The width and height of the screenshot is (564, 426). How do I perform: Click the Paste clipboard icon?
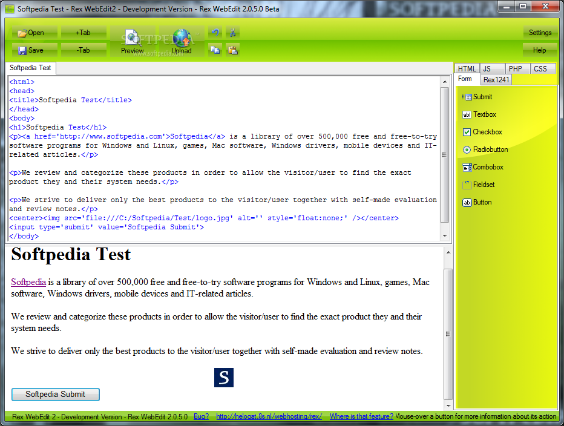233,50
